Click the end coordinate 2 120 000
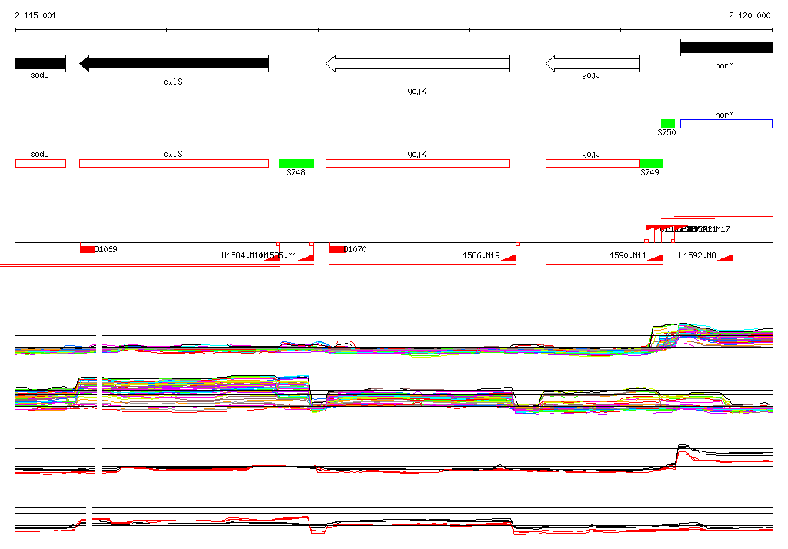This screenshot has width=788, height=549. click(x=750, y=15)
